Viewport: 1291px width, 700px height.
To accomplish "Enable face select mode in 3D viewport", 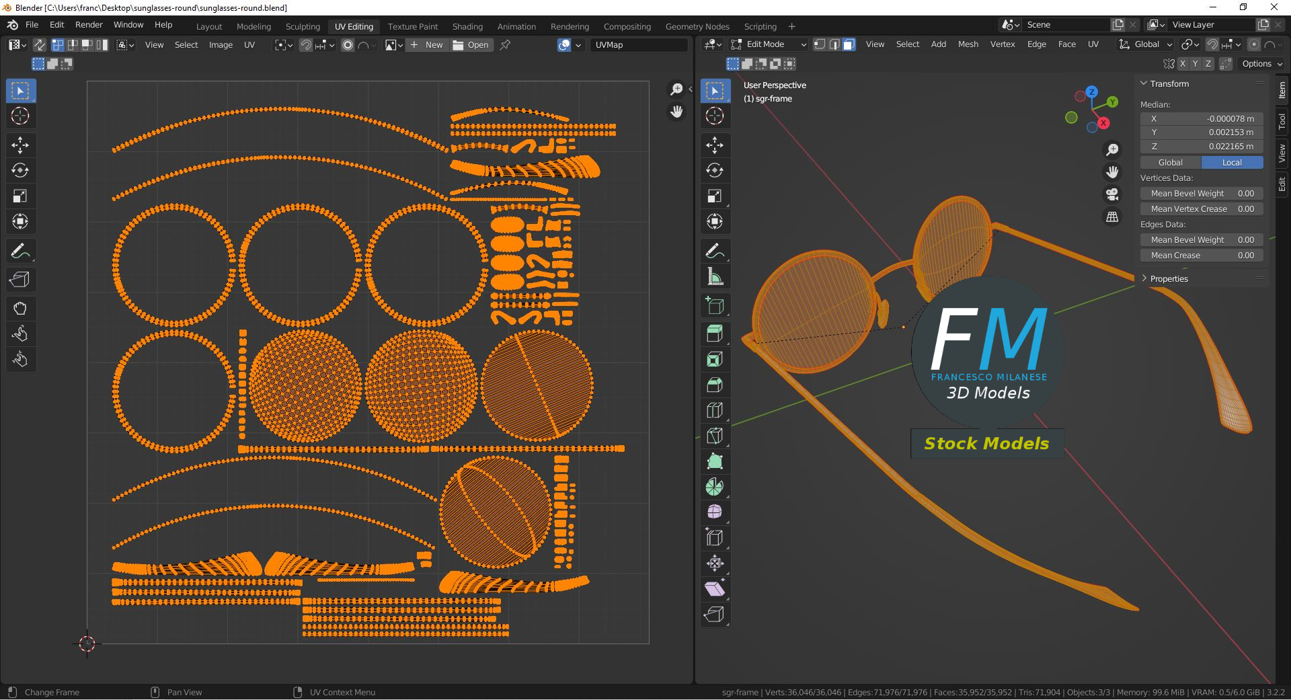I will point(849,44).
